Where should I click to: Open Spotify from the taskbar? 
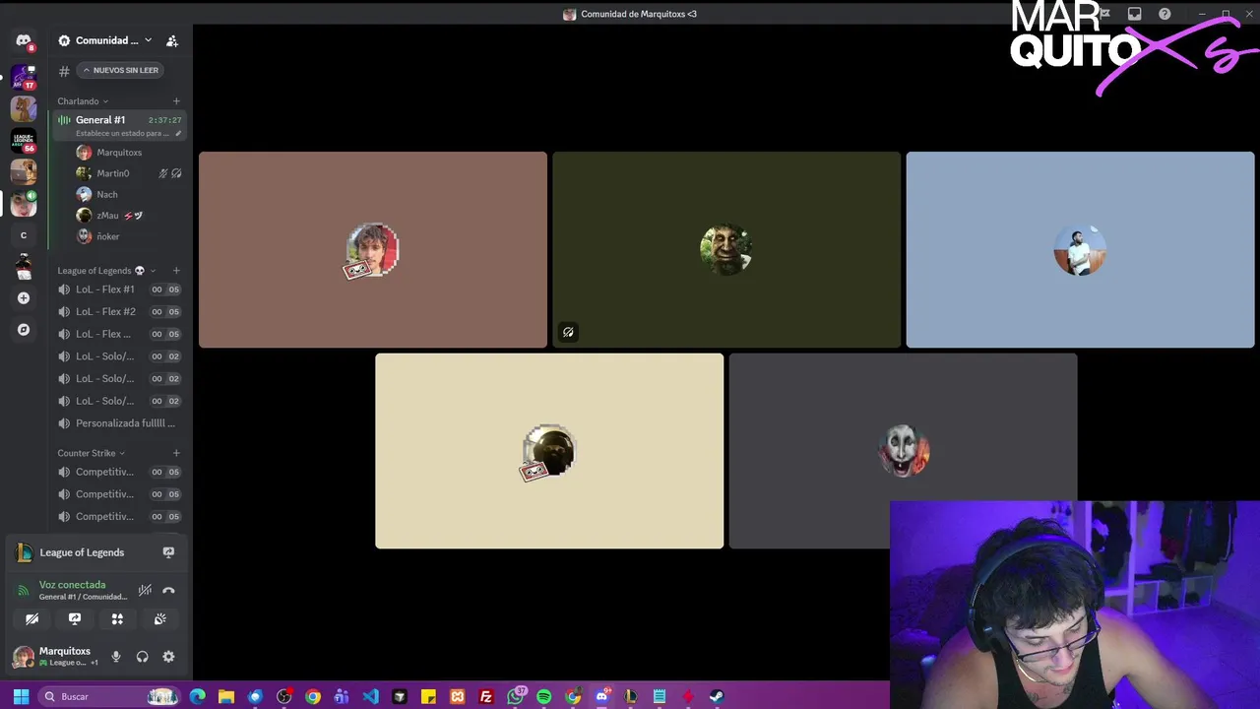(544, 696)
